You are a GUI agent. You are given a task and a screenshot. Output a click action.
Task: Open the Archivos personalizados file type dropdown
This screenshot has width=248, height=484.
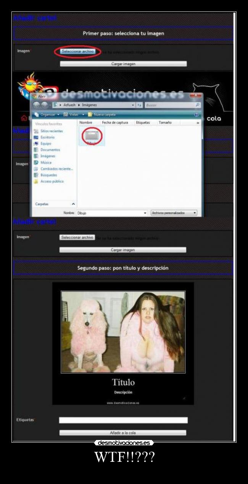(x=174, y=213)
